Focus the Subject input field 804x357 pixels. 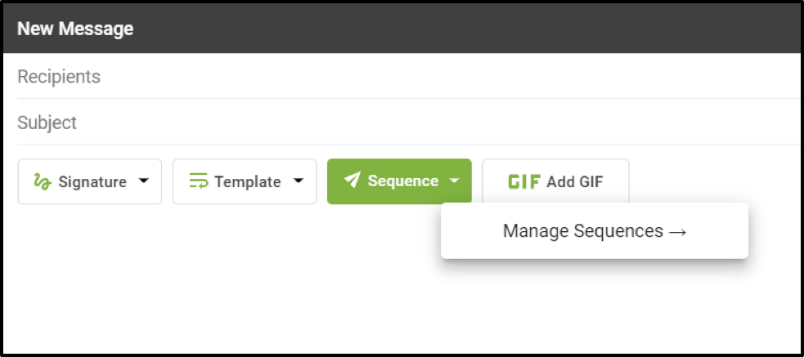[409, 123]
